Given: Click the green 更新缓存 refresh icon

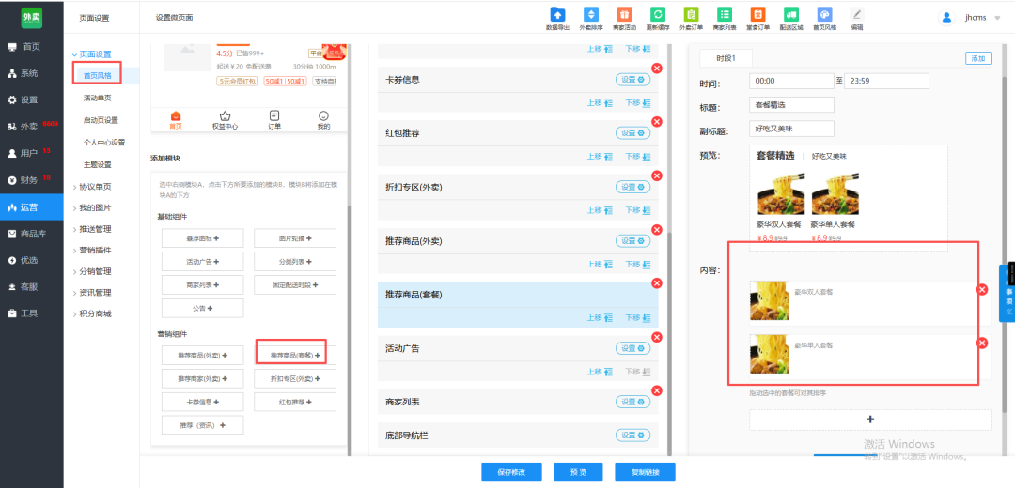Looking at the screenshot, I should coord(658,15).
